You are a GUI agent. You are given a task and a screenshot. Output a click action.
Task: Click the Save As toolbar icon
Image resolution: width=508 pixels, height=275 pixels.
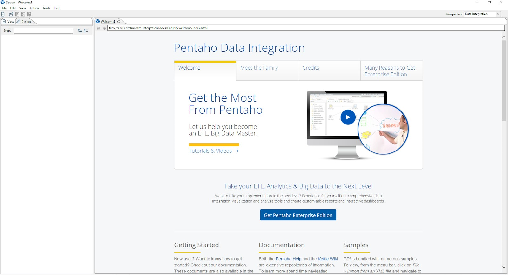(29, 14)
